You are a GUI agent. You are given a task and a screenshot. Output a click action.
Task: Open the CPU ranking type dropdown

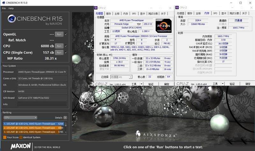pyautogui.click(x=20, y=118)
